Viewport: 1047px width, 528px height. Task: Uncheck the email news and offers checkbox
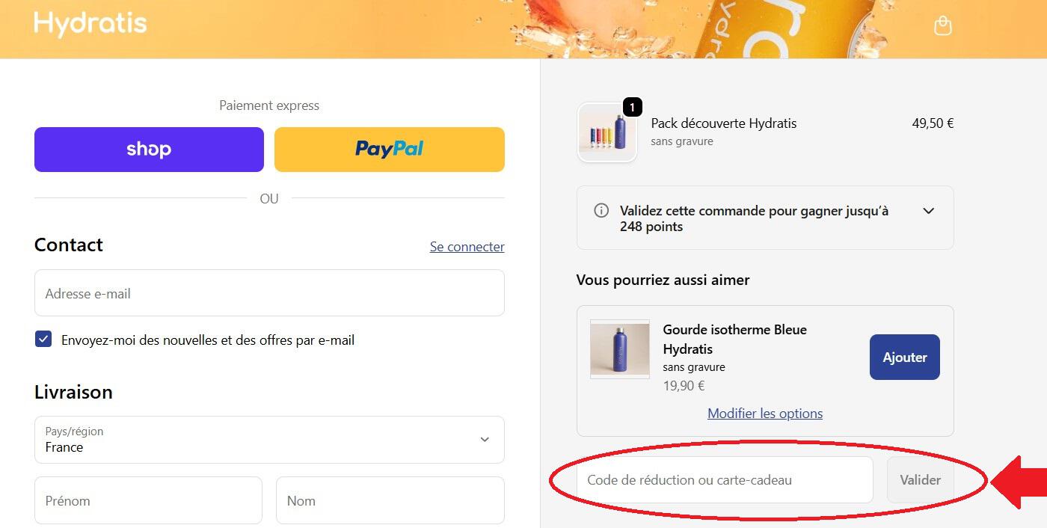[43, 340]
